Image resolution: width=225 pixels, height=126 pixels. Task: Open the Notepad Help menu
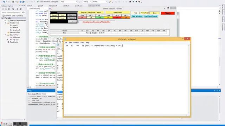pyautogui.click(x=87, y=43)
